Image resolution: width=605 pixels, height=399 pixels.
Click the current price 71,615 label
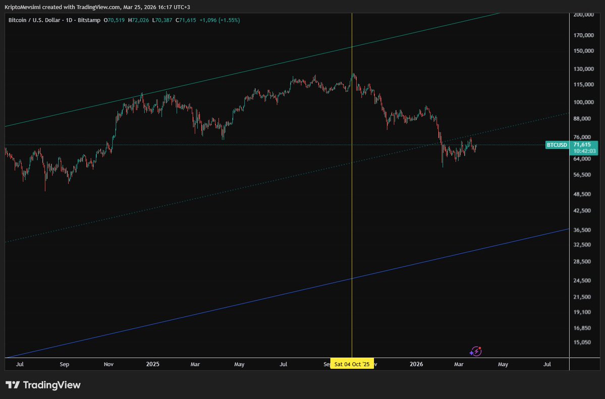click(582, 145)
